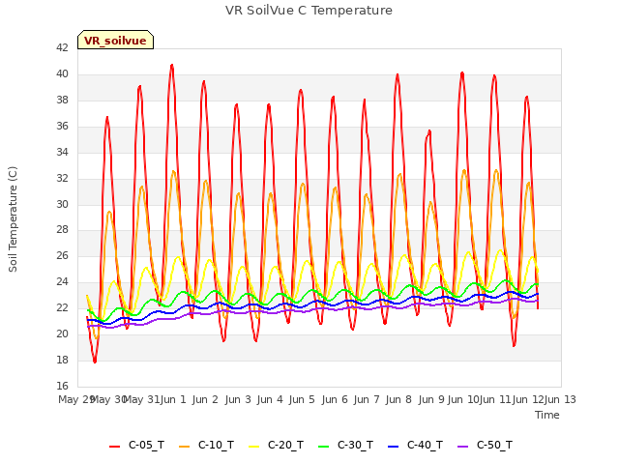Toggle the C-30_T legend entry
This screenshot has width=619, height=464.
tap(345, 446)
